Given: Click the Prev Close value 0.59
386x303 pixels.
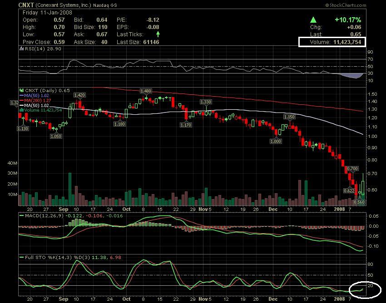Looking at the screenshot, I should pos(59,42).
